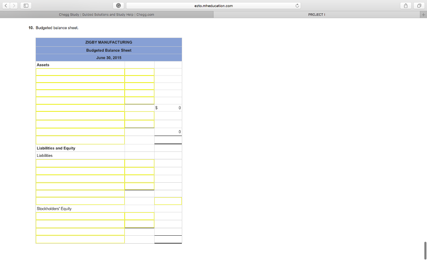Viewport: 427px width, 267px height.
Task: Select the last name field in the table
Action: [80, 239]
